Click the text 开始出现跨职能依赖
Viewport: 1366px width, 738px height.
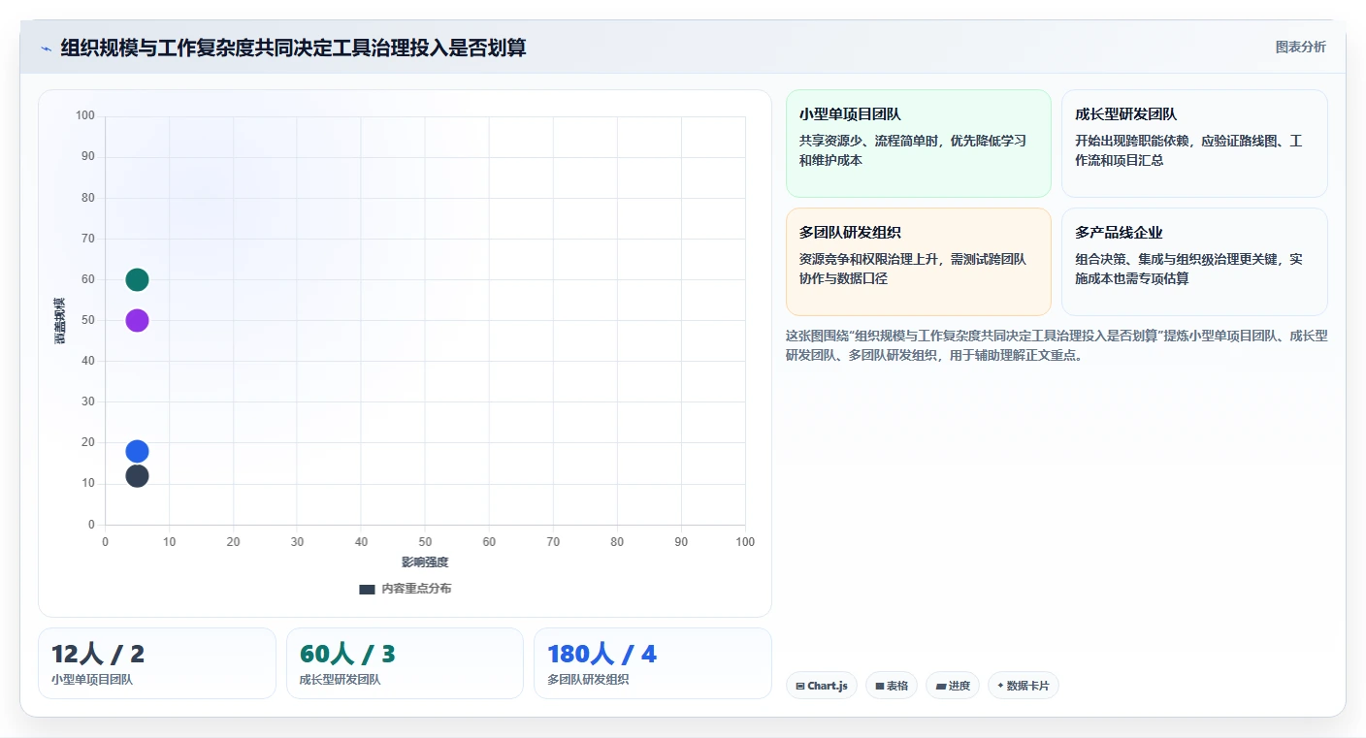pyautogui.click(x=1133, y=142)
